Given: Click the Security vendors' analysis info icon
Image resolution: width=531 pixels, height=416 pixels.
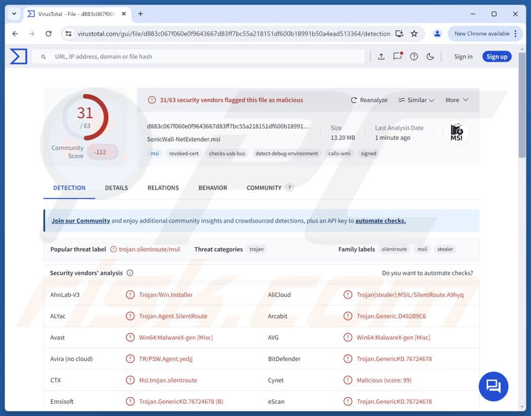Looking at the screenshot, I should coord(130,273).
